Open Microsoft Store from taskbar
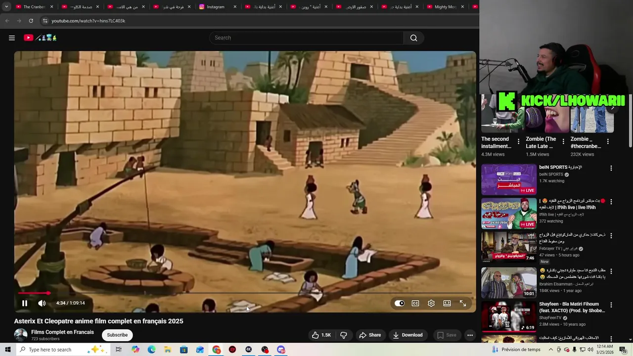The height and width of the screenshot is (356, 633). click(x=183, y=350)
